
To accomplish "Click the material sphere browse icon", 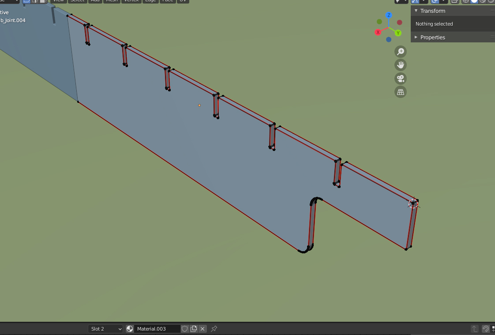I will coord(130,329).
